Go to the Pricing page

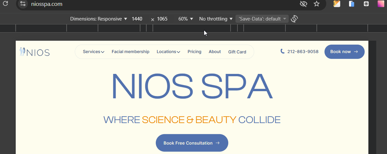pyautogui.click(x=195, y=52)
